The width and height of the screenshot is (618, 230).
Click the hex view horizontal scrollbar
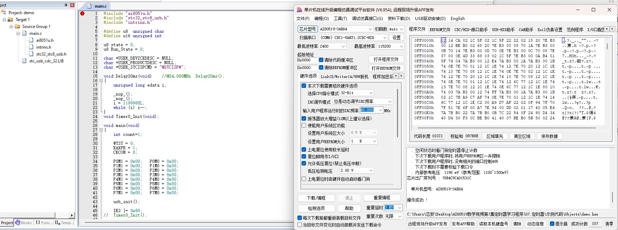(506, 128)
